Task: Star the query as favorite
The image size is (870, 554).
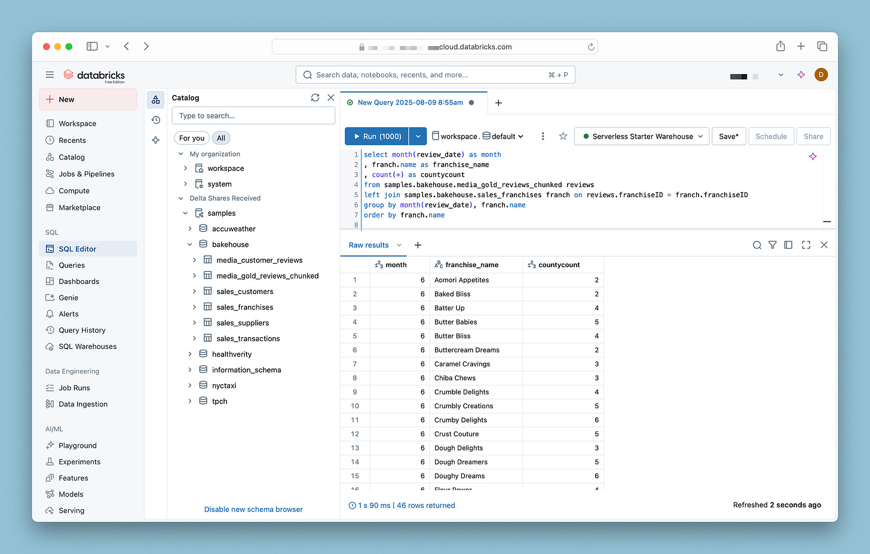Action: point(563,136)
